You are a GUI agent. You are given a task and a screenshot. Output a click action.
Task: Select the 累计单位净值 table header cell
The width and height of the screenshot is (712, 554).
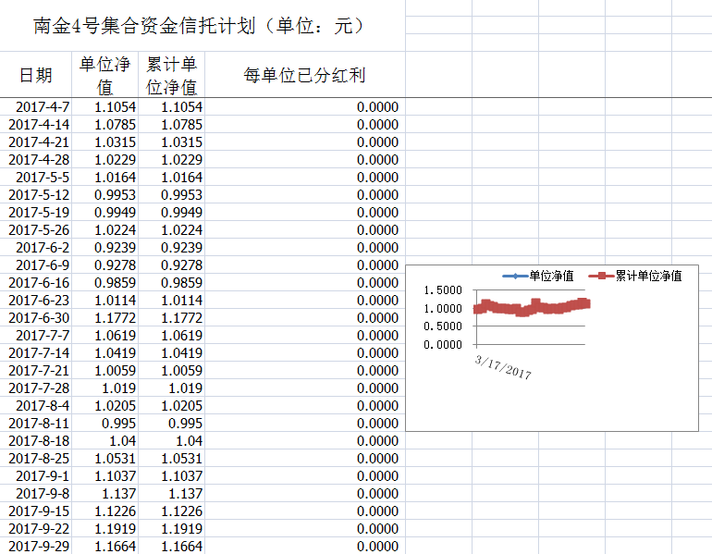[x=172, y=76]
